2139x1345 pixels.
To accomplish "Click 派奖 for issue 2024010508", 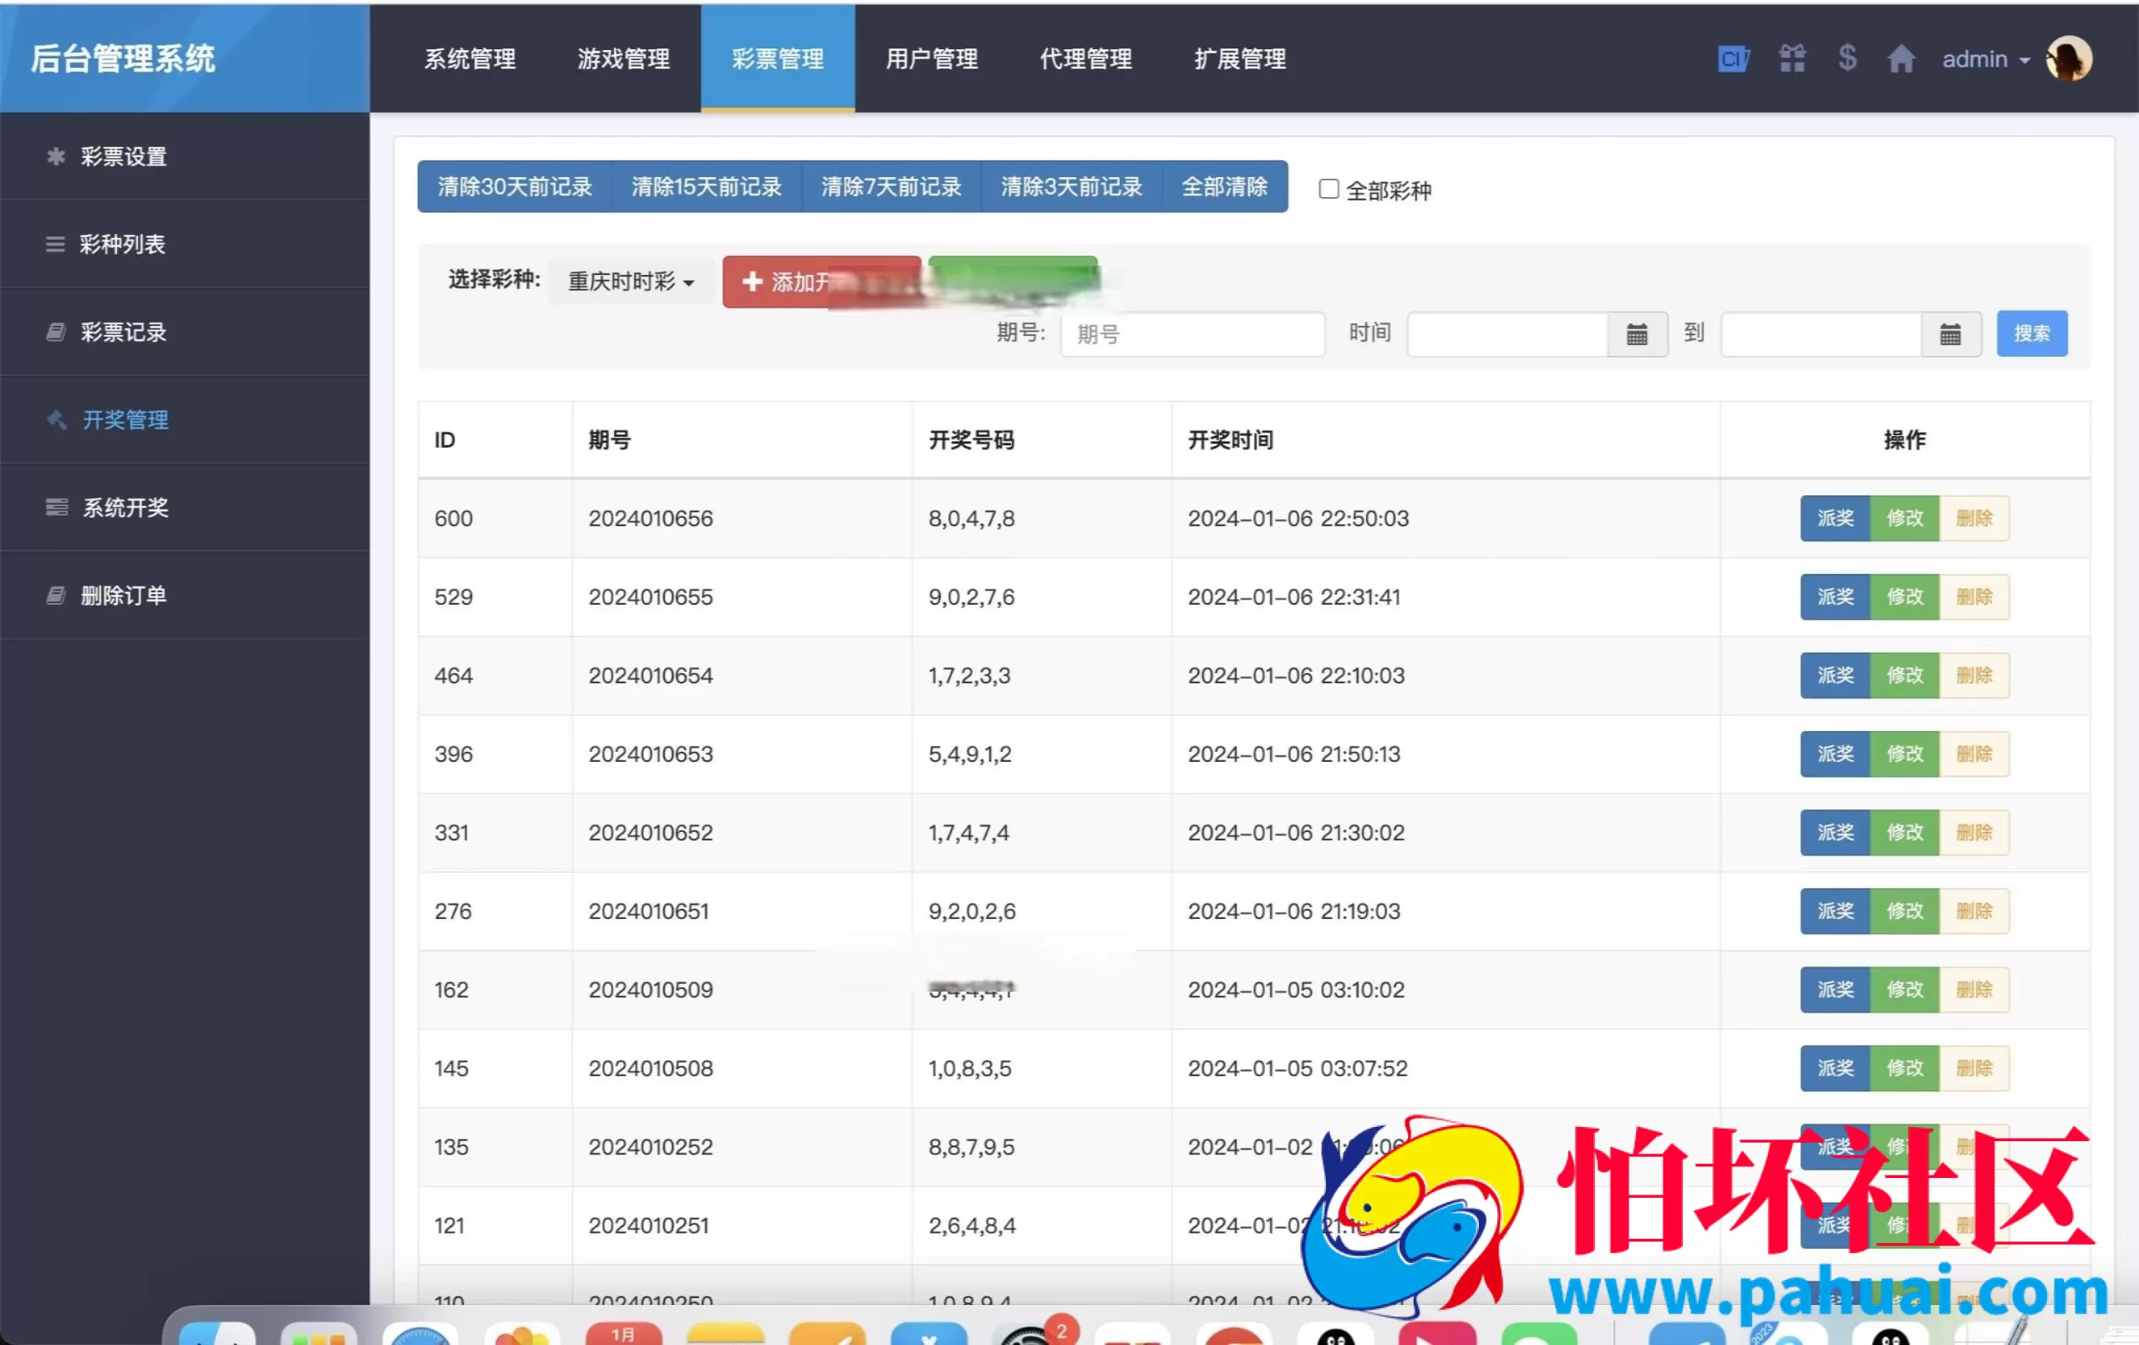I will pos(1835,1068).
